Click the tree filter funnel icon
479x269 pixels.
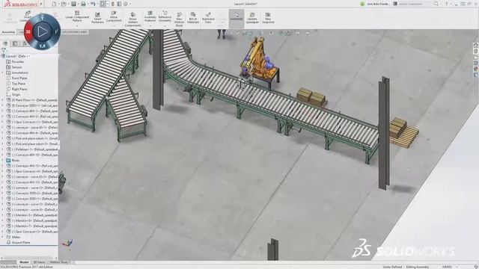coord(4,50)
